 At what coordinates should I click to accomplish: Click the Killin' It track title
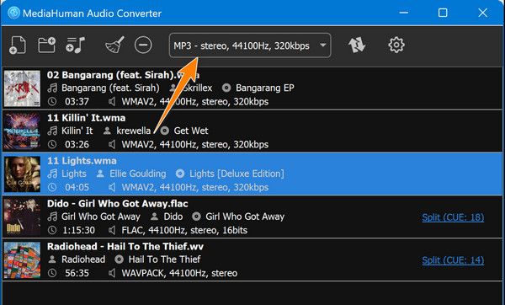[77, 131]
